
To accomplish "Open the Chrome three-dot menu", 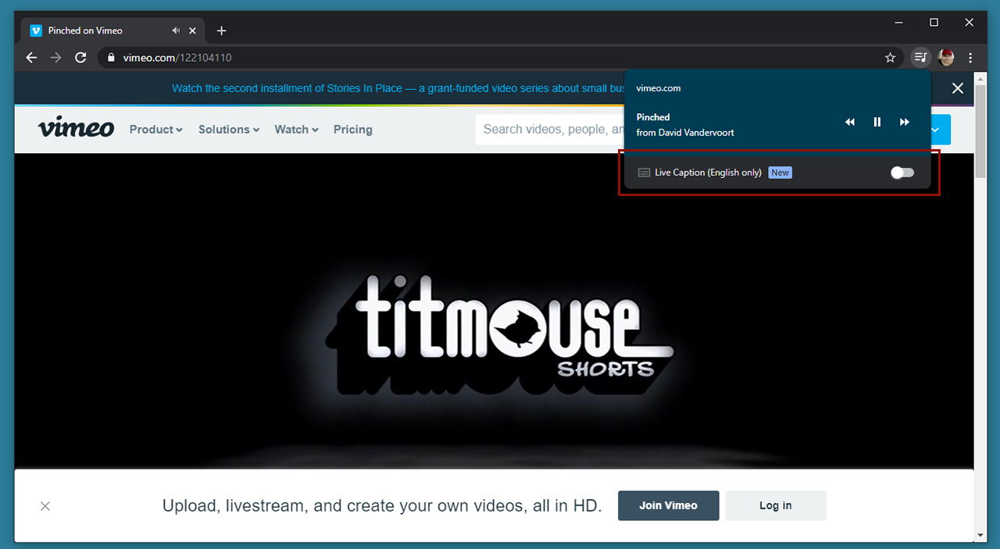I will [970, 57].
